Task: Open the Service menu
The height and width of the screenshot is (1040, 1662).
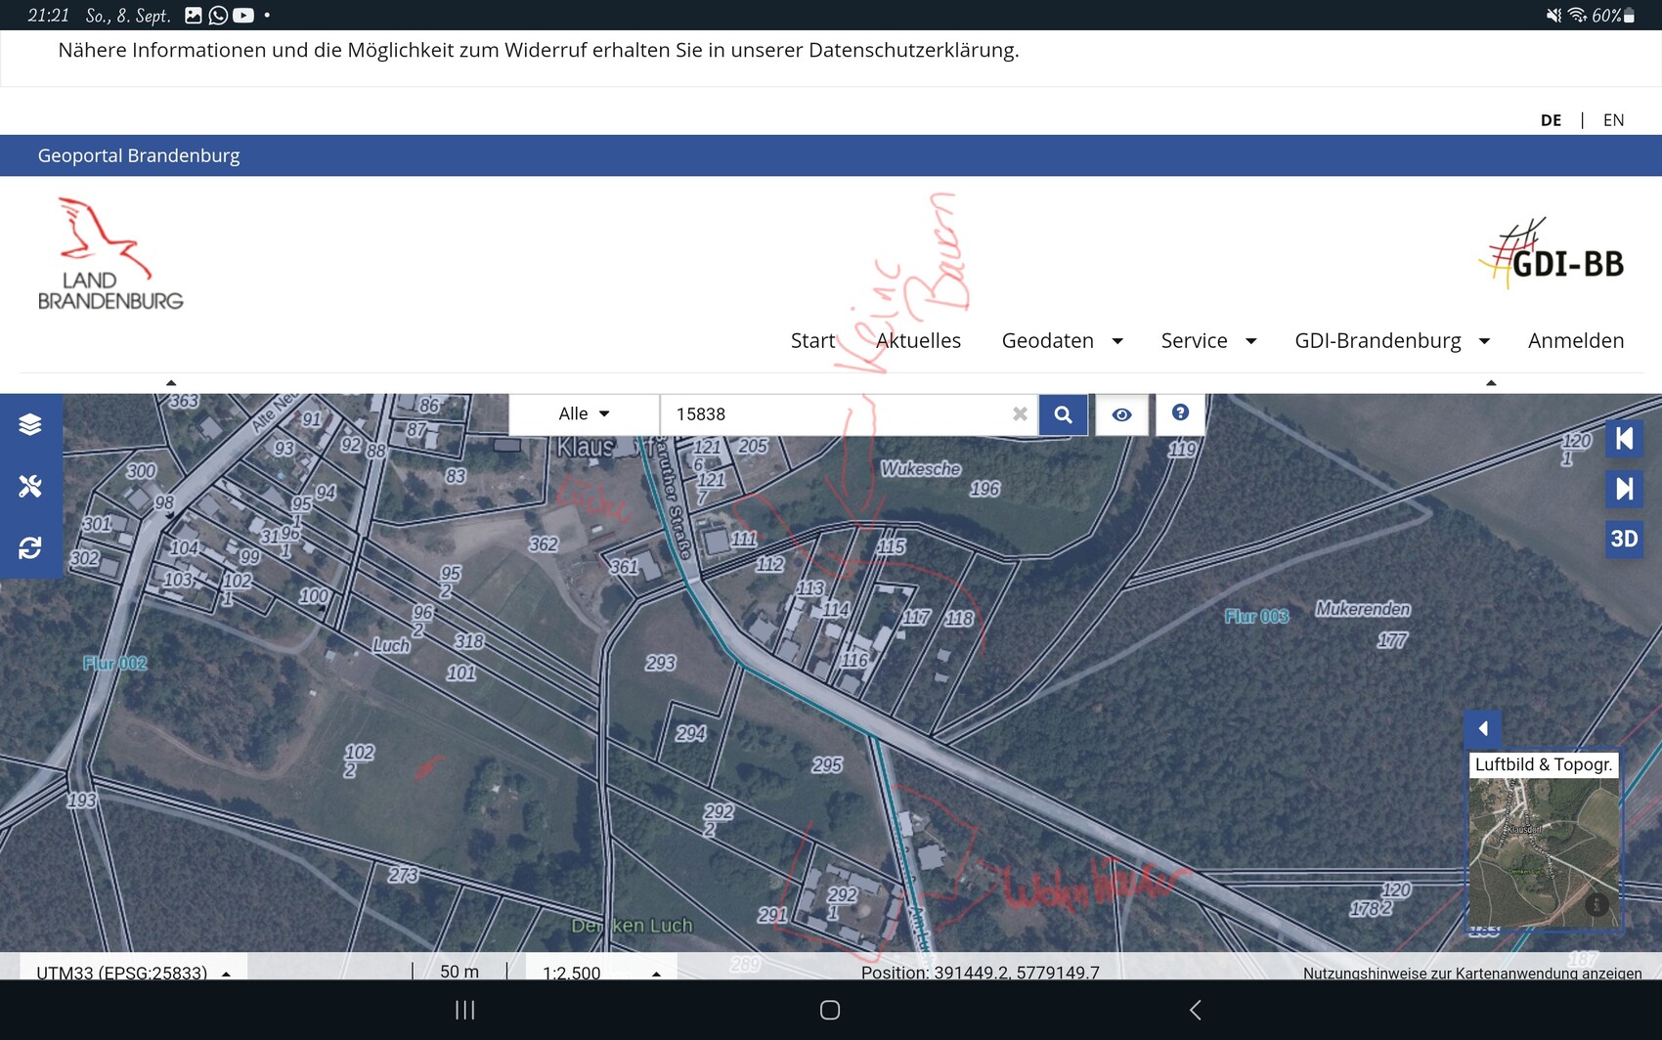Action: point(1207,340)
